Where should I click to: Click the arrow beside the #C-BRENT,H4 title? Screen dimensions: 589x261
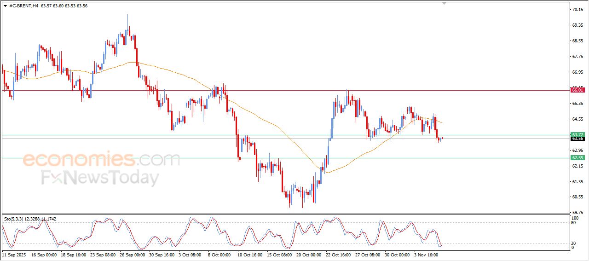(x=5, y=6)
